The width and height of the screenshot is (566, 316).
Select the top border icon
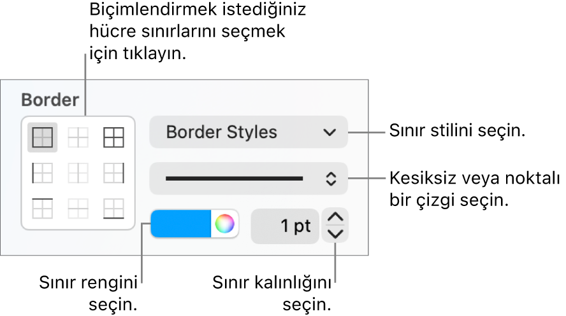tap(42, 209)
